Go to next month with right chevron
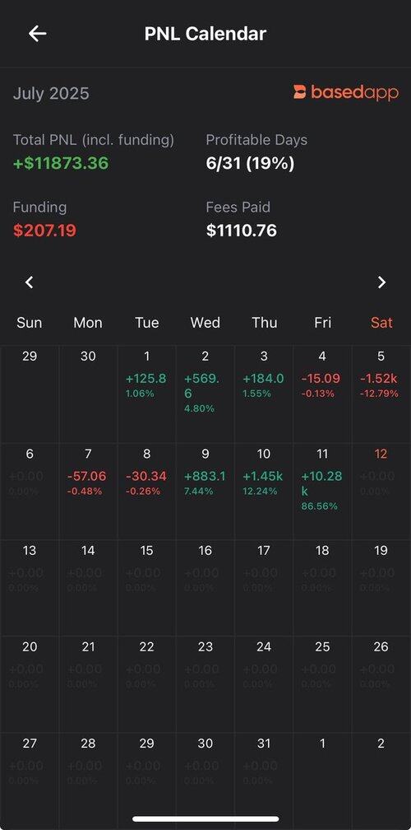This screenshot has width=411, height=830. pos(381,282)
